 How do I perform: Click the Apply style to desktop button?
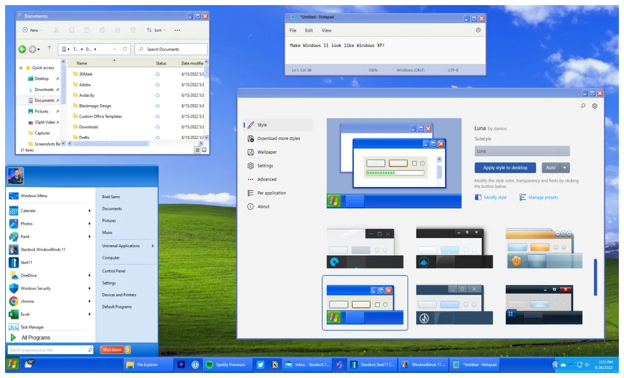click(505, 168)
